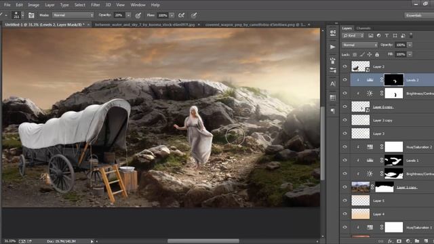
Task: Click the Lock transparent pixels icon
Action: tap(355, 54)
